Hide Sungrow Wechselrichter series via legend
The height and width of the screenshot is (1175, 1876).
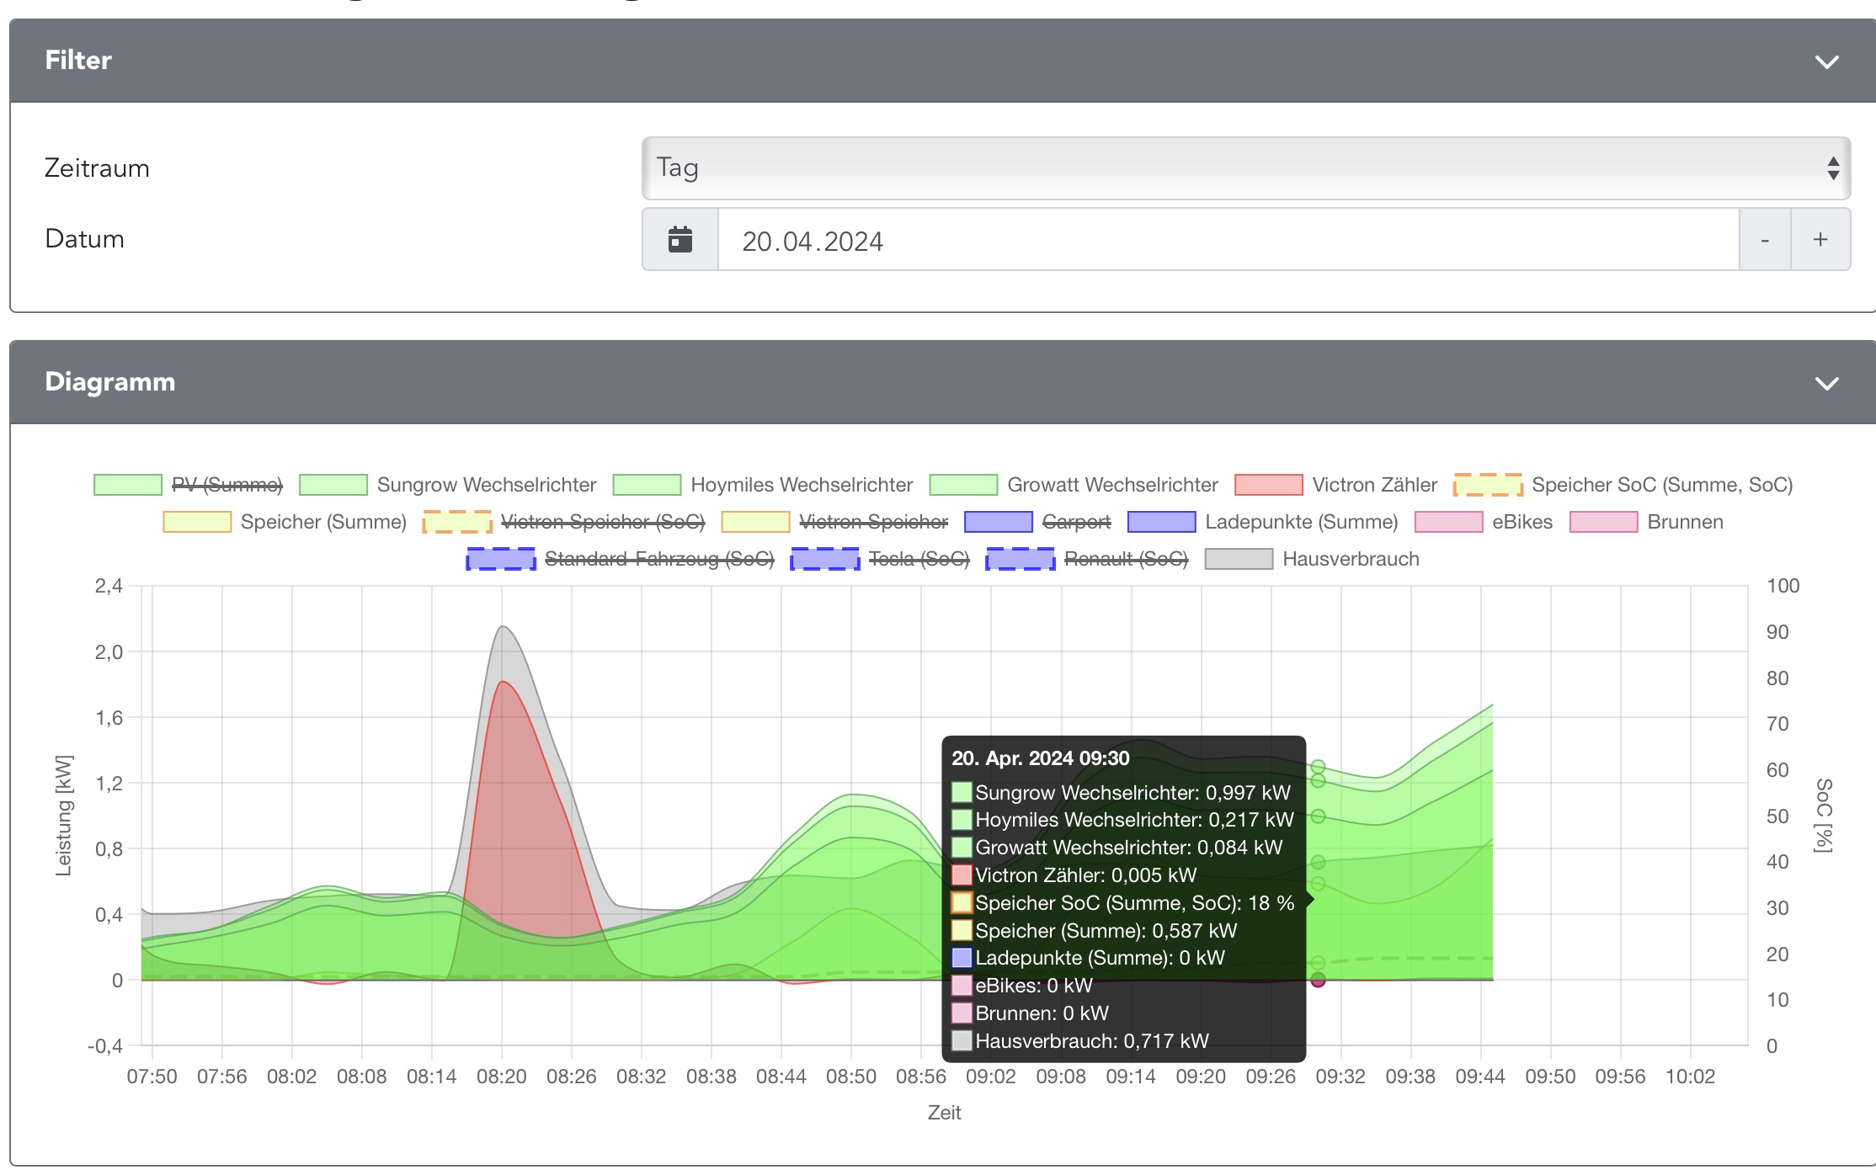(x=486, y=485)
